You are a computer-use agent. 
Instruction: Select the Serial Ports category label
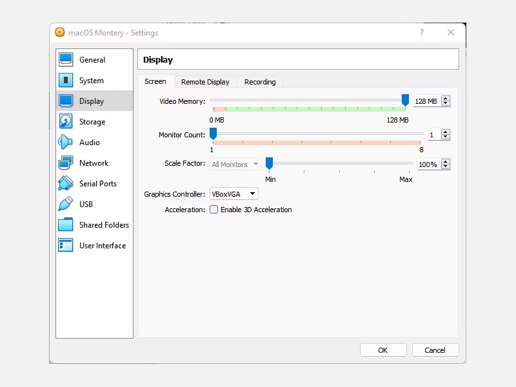98,184
